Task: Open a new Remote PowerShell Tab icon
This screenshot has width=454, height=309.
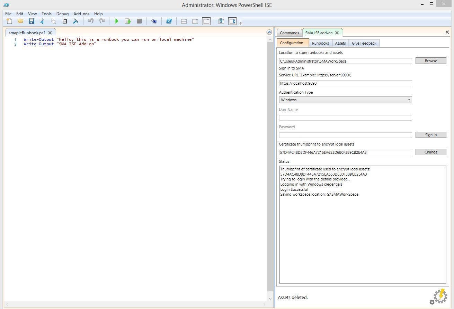Action: click(154, 21)
